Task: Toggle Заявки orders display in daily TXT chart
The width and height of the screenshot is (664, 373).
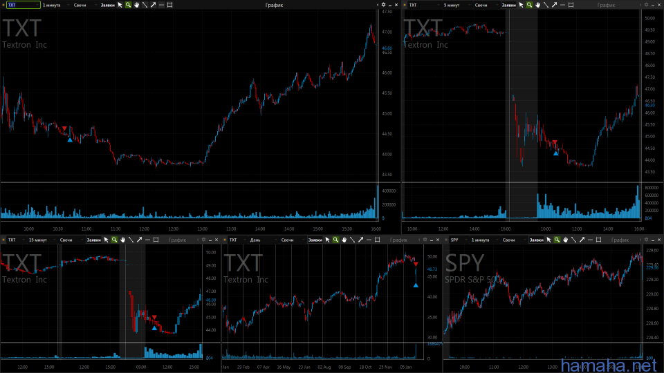Action: coord(315,240)
